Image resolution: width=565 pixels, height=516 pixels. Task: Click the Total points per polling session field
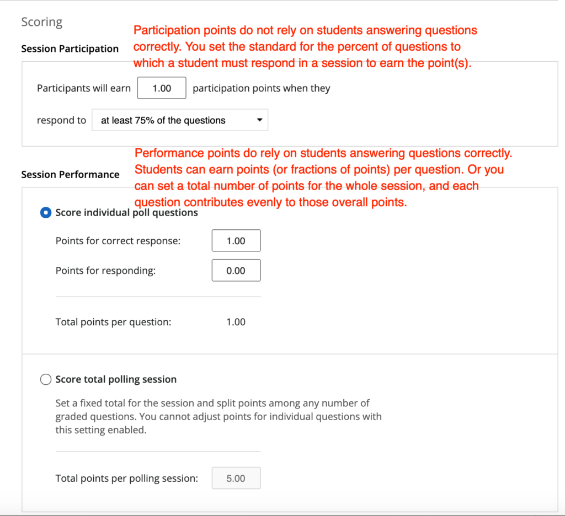(x=236, y=478)
